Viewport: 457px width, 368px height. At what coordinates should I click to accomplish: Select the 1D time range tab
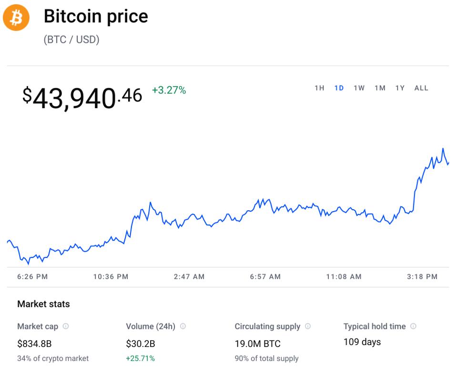[x=339, y=88]
